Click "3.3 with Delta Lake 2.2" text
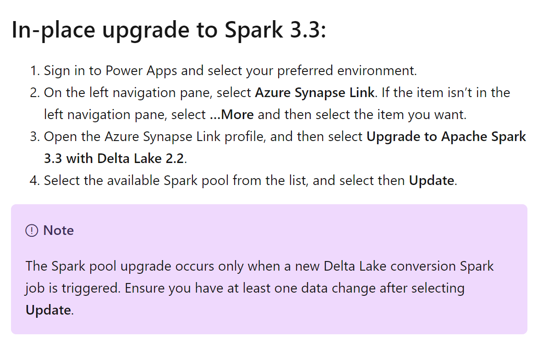The image size is (543, 359). [114, 158]
